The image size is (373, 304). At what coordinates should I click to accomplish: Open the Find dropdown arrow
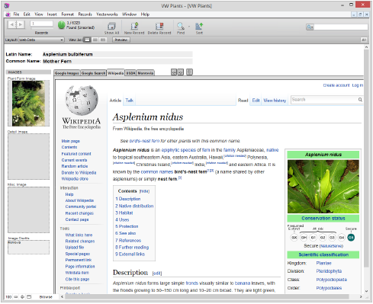(x=189, y=26)
